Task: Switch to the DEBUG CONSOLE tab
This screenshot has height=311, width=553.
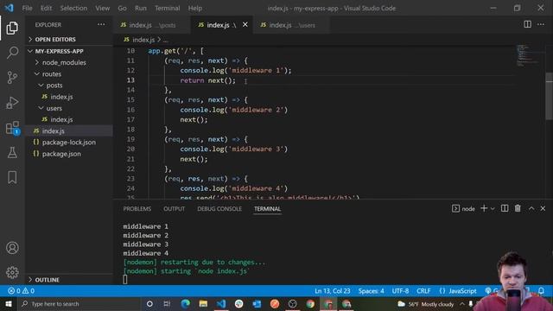Action: click(219, 209)
